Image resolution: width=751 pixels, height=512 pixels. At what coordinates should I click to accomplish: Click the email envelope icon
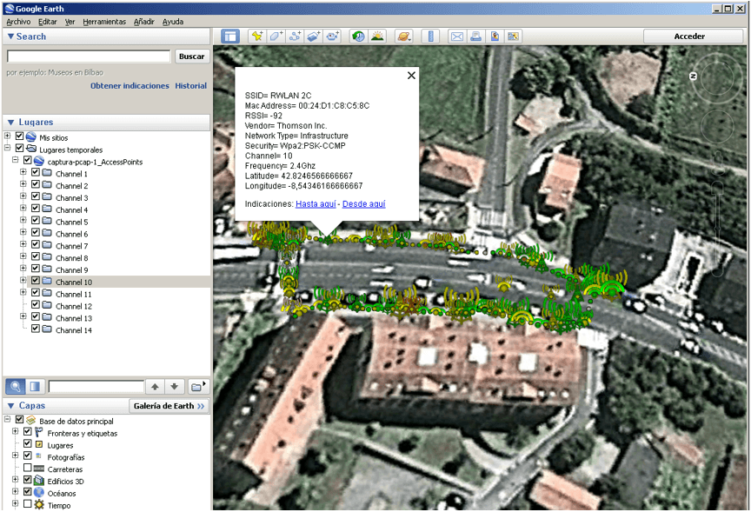coord(457,37)
